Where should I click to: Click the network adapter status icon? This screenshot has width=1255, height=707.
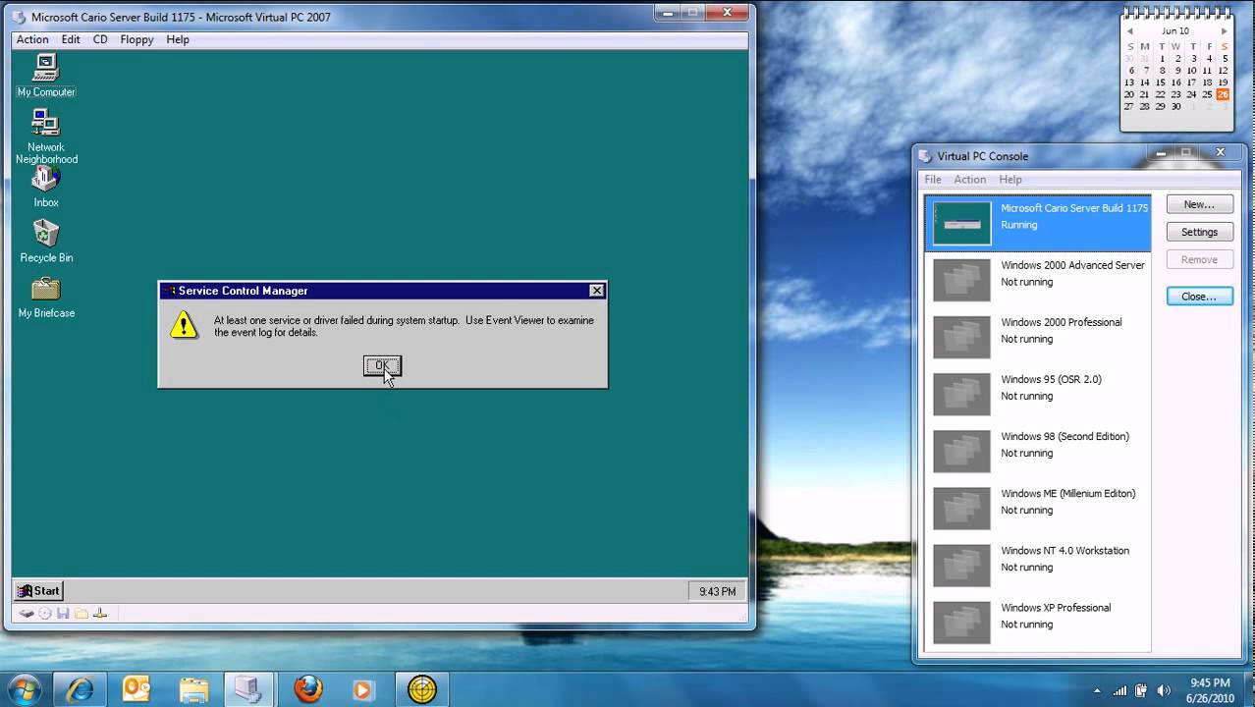pyautogui.click(x=99, y=614)
